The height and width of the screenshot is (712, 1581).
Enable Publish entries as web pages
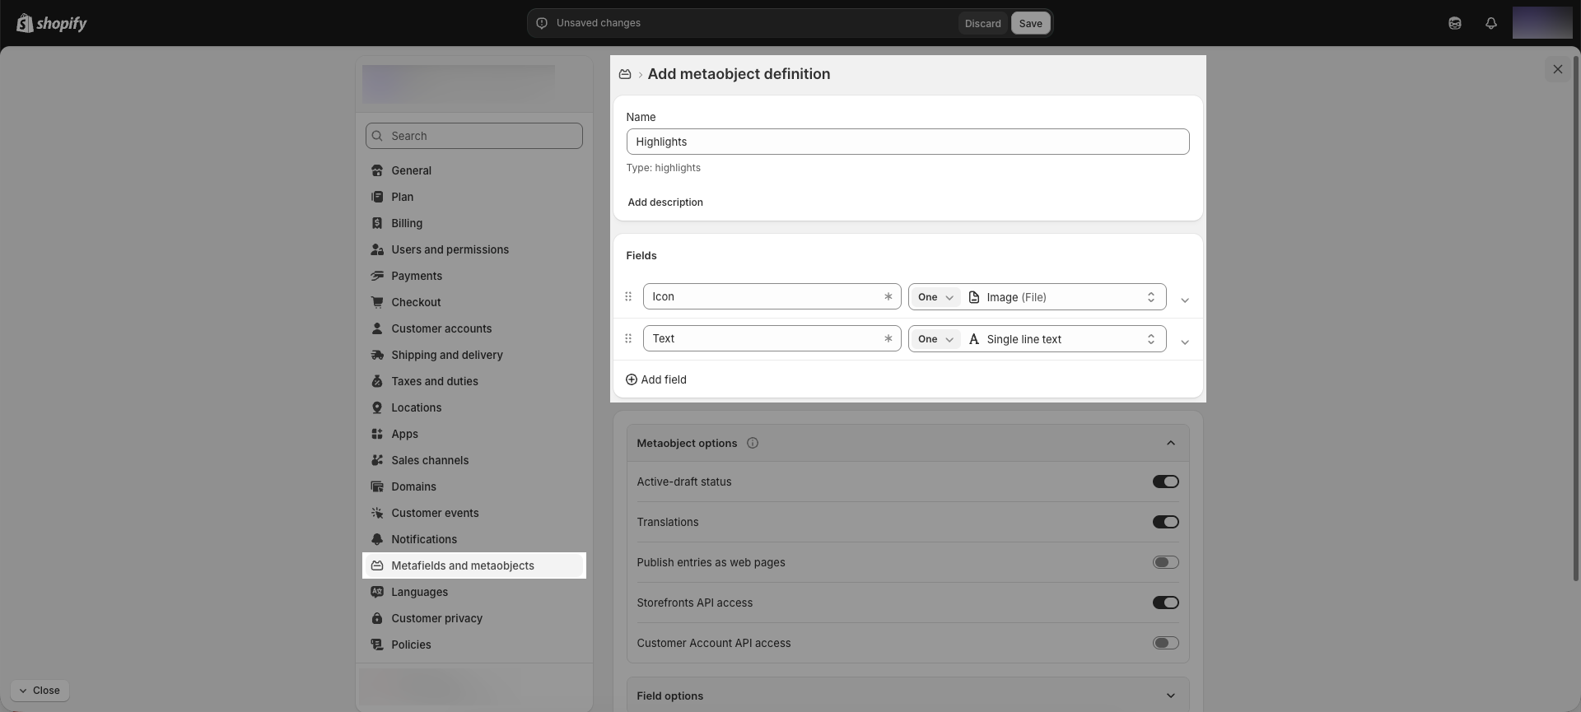click(1165, 562)
